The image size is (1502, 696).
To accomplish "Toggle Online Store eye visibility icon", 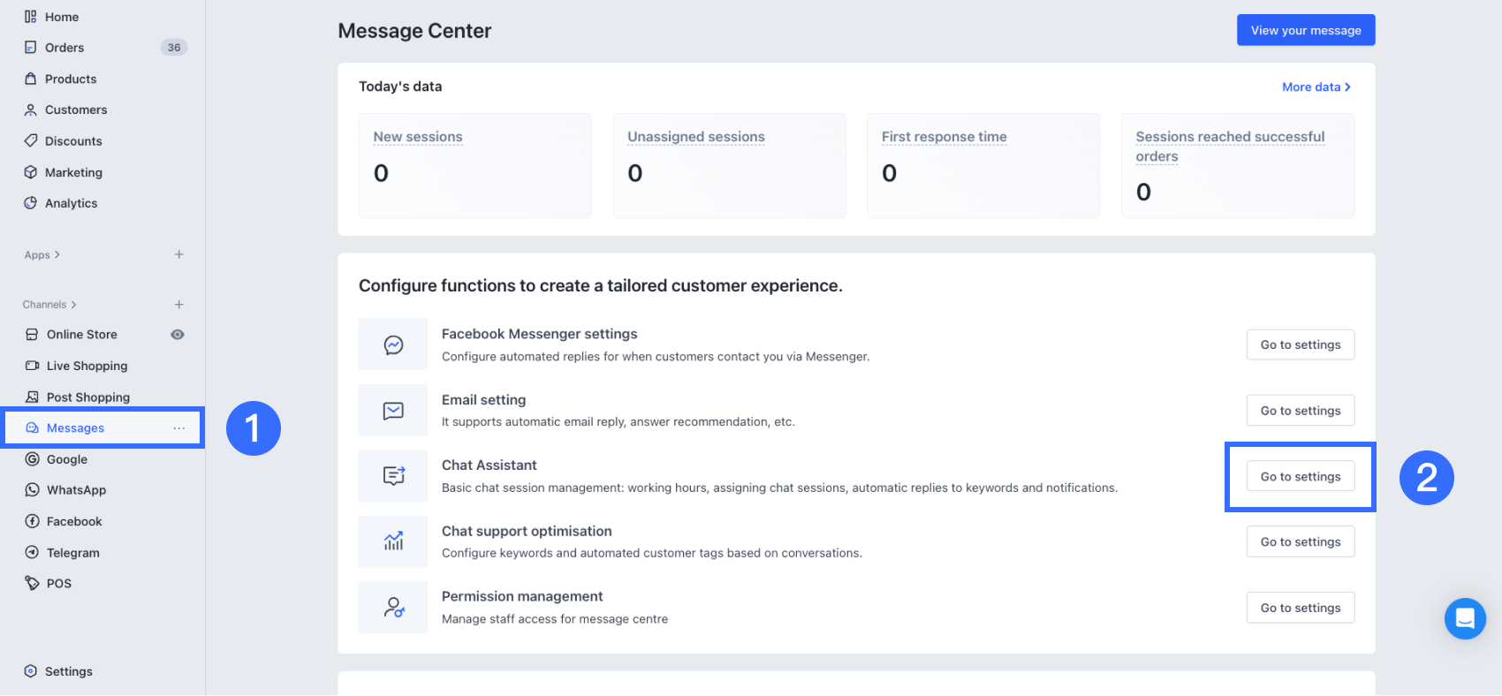I will coord(178,335).
